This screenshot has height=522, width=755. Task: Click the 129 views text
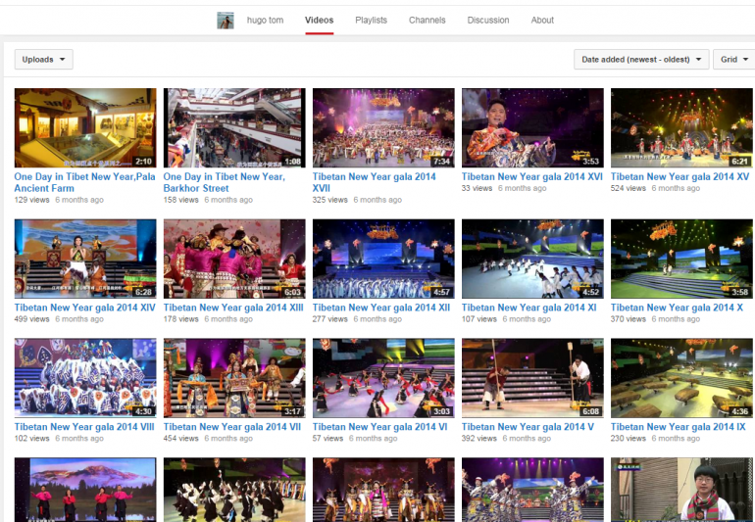(31, 200)
